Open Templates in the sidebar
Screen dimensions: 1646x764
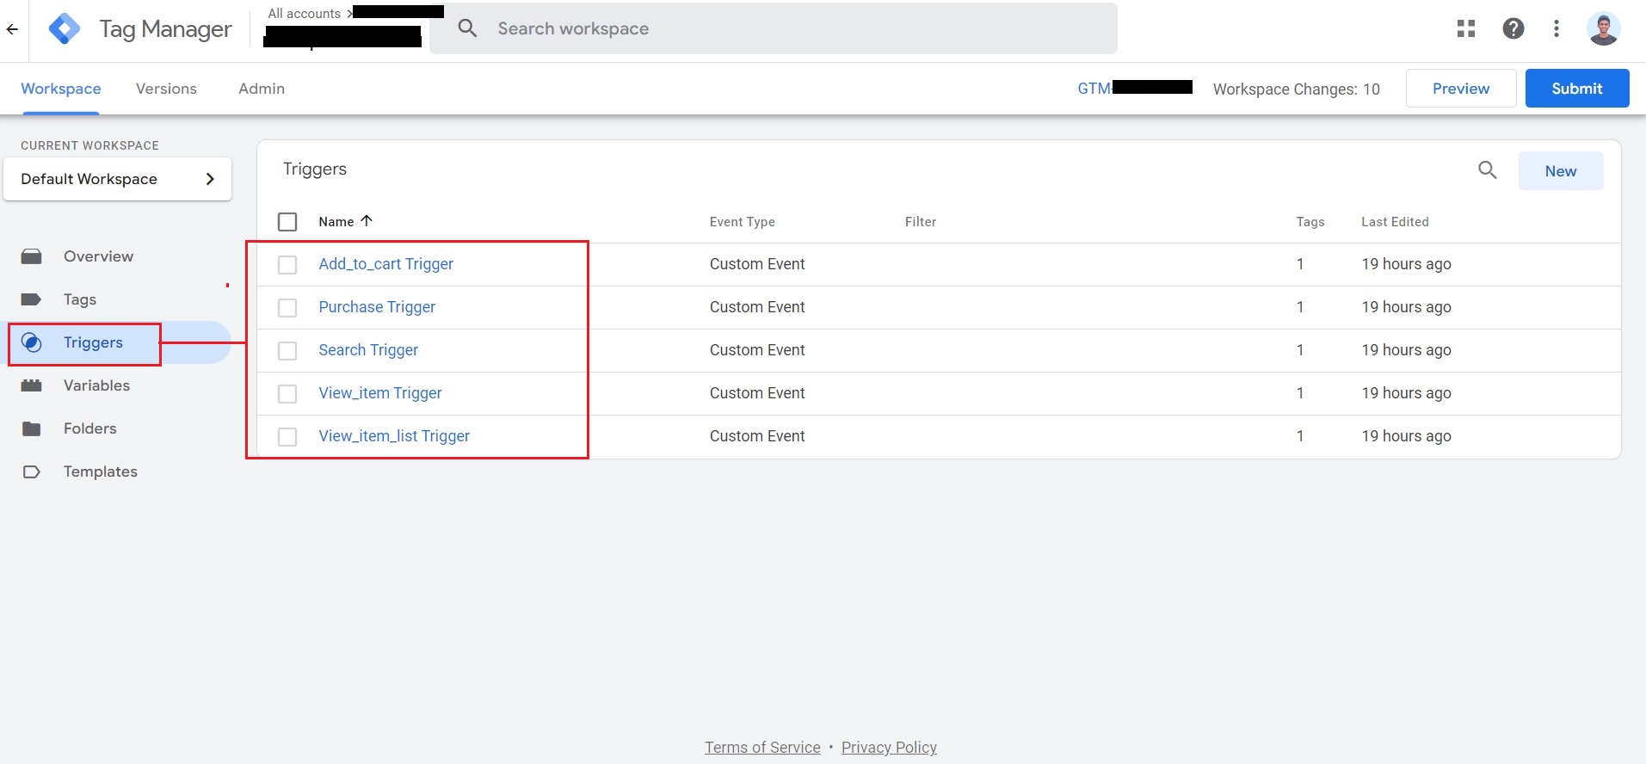click(101, 471)
